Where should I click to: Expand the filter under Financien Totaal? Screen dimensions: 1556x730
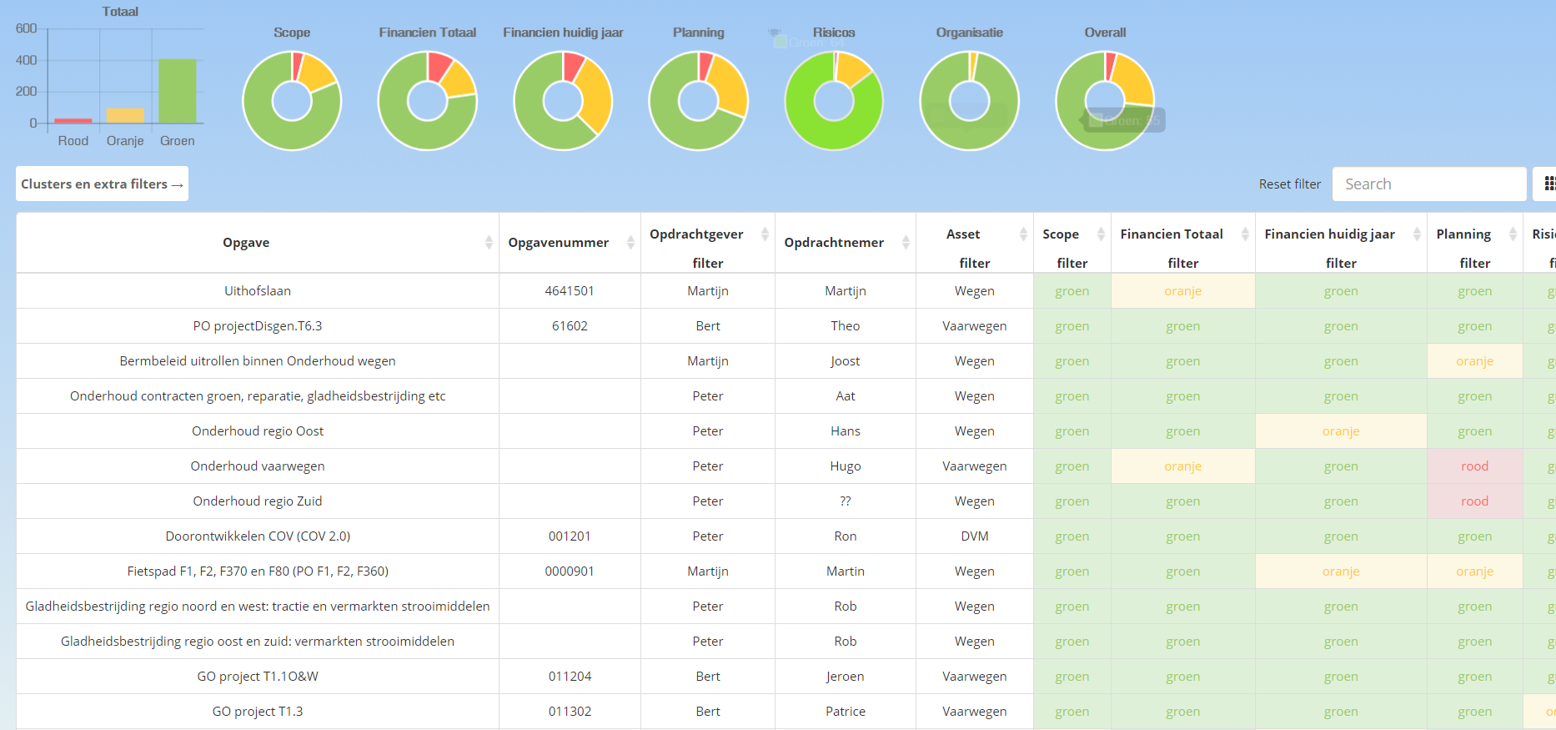point(1182,263)
